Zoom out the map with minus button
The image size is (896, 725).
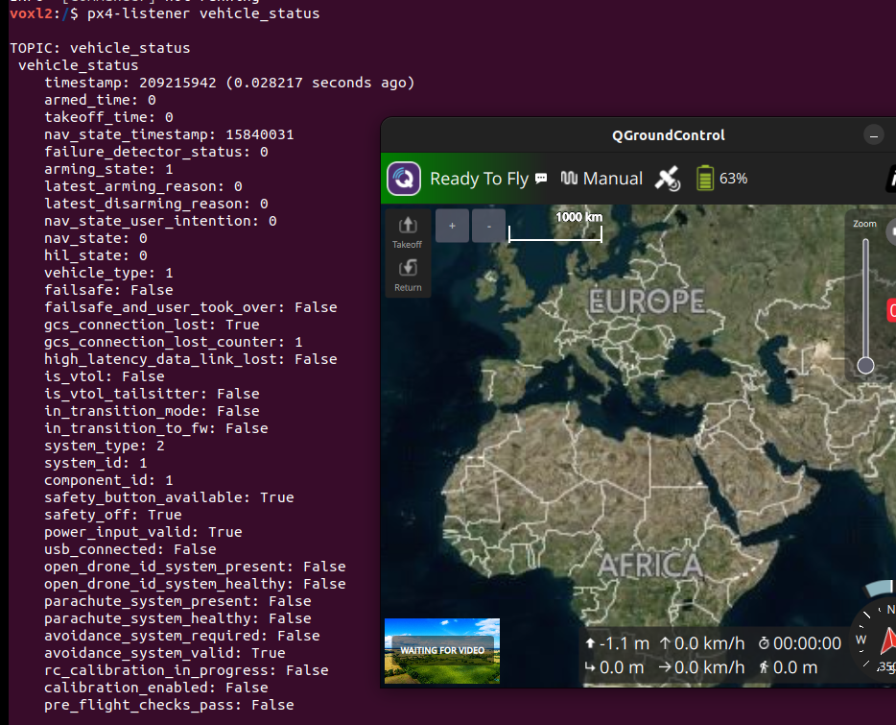point(488,226)
